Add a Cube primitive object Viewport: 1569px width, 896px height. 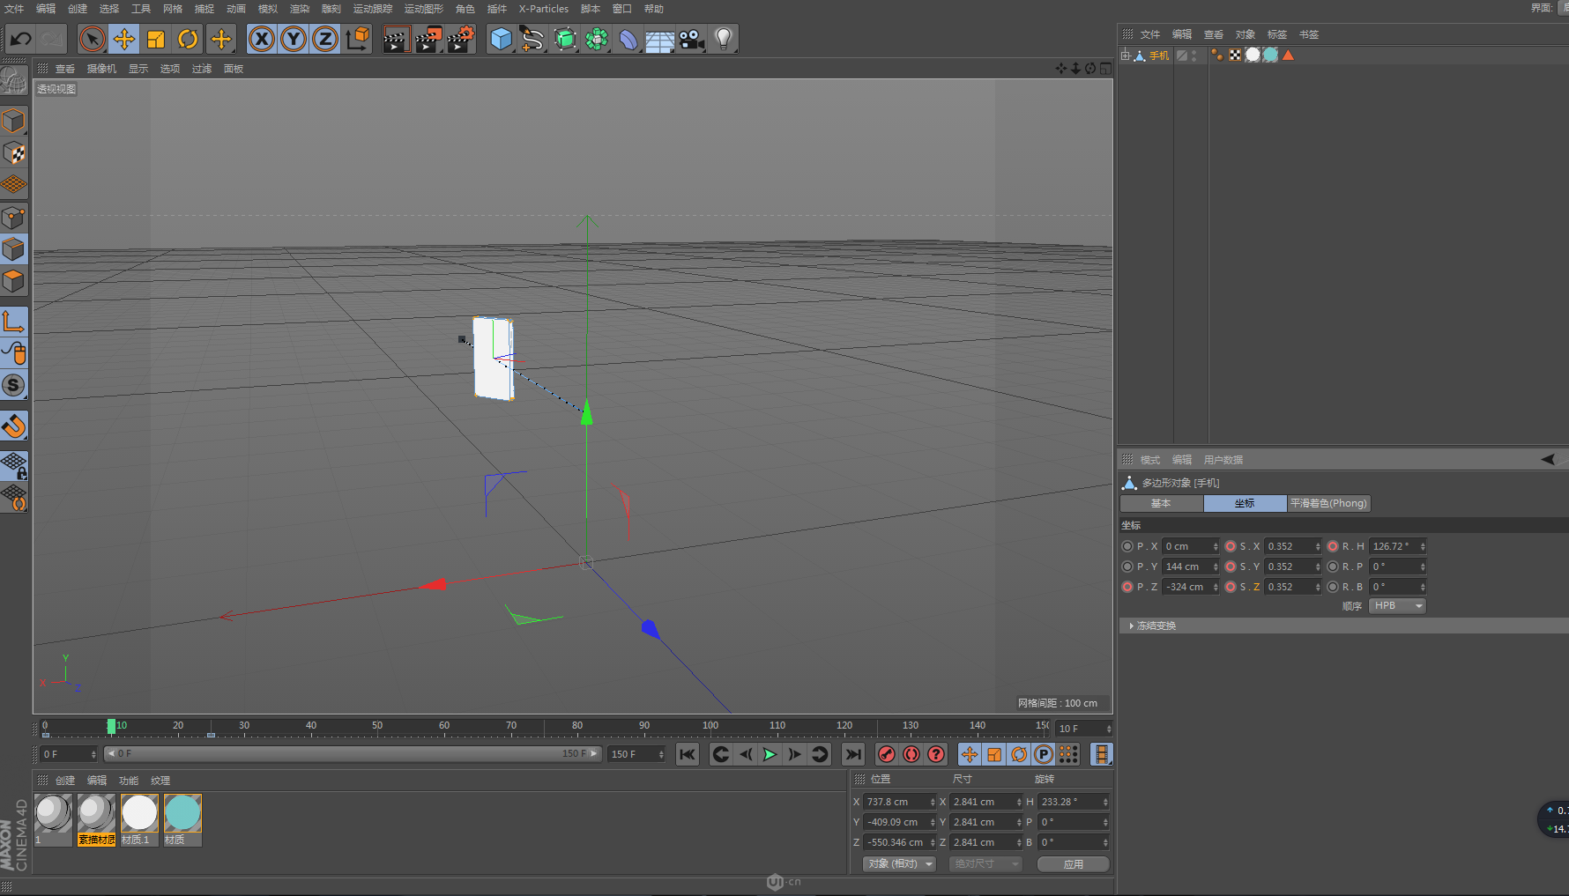501,39
